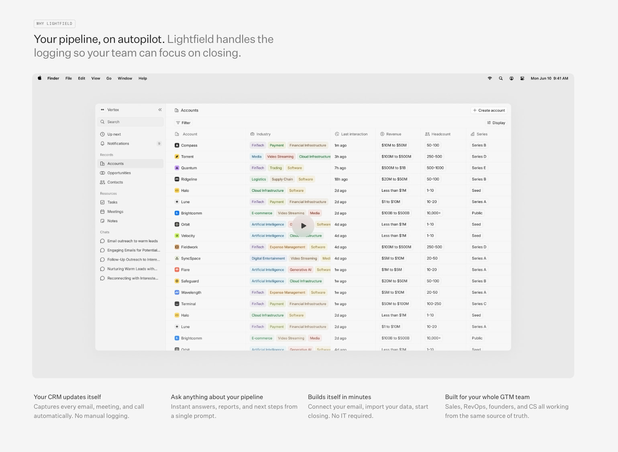Open the View menu
The height and width of the screenshot is (452, 618).
tap(96, 78)
